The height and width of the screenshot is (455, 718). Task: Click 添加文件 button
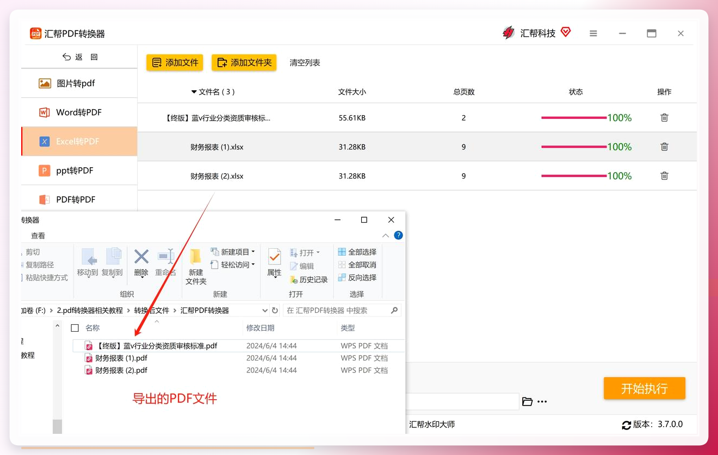[175, 62]
